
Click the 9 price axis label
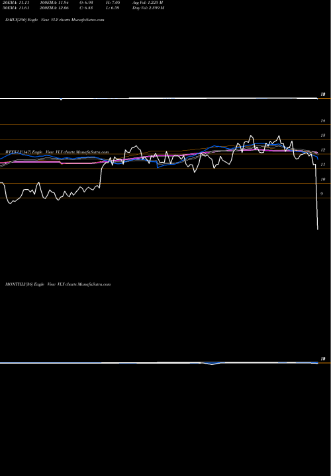pos(322,194)
